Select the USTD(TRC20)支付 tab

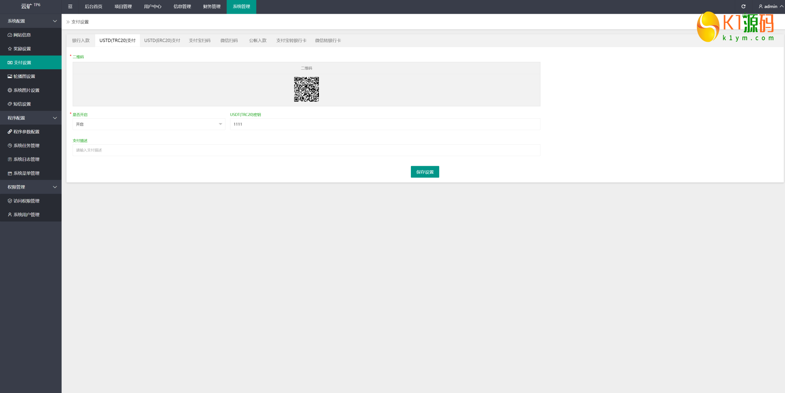(117, 41)
